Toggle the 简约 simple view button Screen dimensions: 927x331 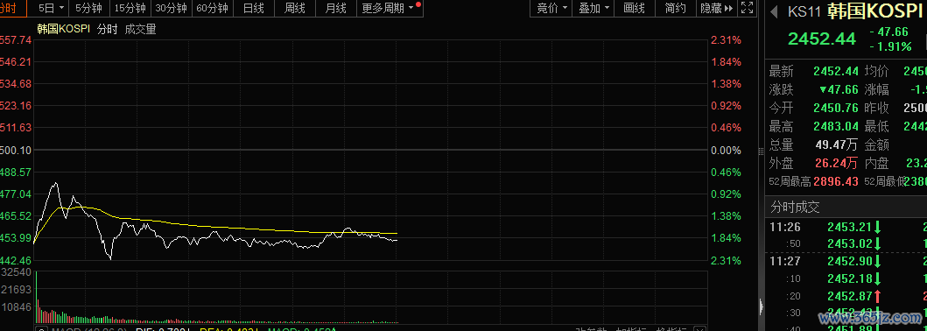tap(676, 8)
